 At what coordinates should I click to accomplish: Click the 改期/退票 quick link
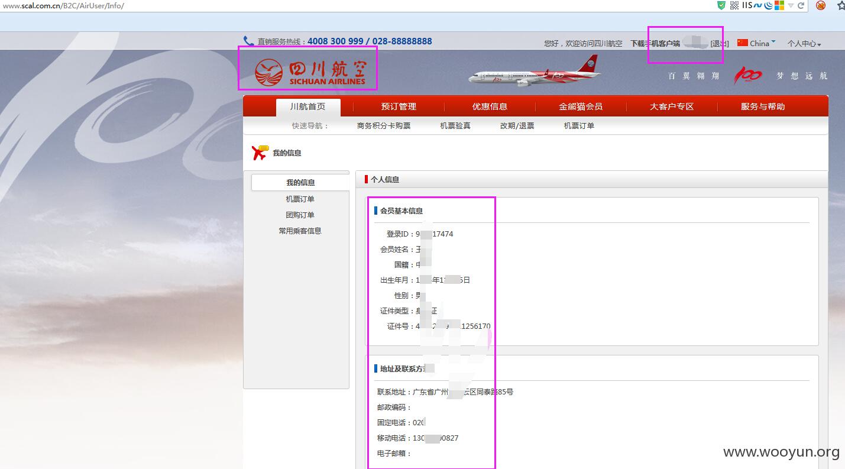[x=517, y=125]
